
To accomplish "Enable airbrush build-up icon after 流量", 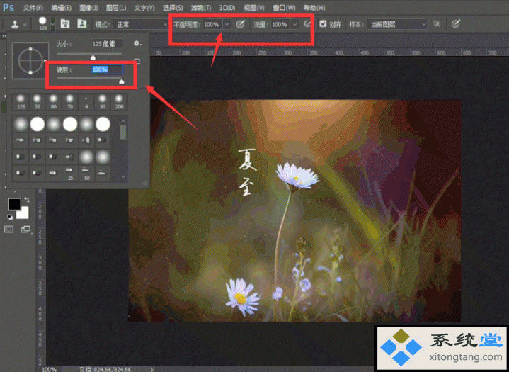I will click(307, 24).
